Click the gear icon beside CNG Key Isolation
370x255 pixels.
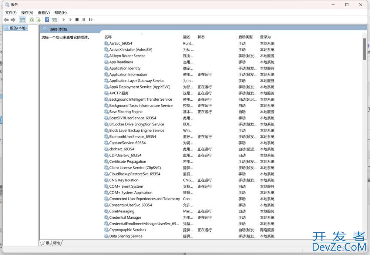click(106, 180)
